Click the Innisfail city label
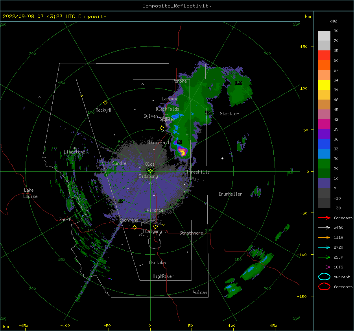 pyautogui.click(x=159, y=142)
